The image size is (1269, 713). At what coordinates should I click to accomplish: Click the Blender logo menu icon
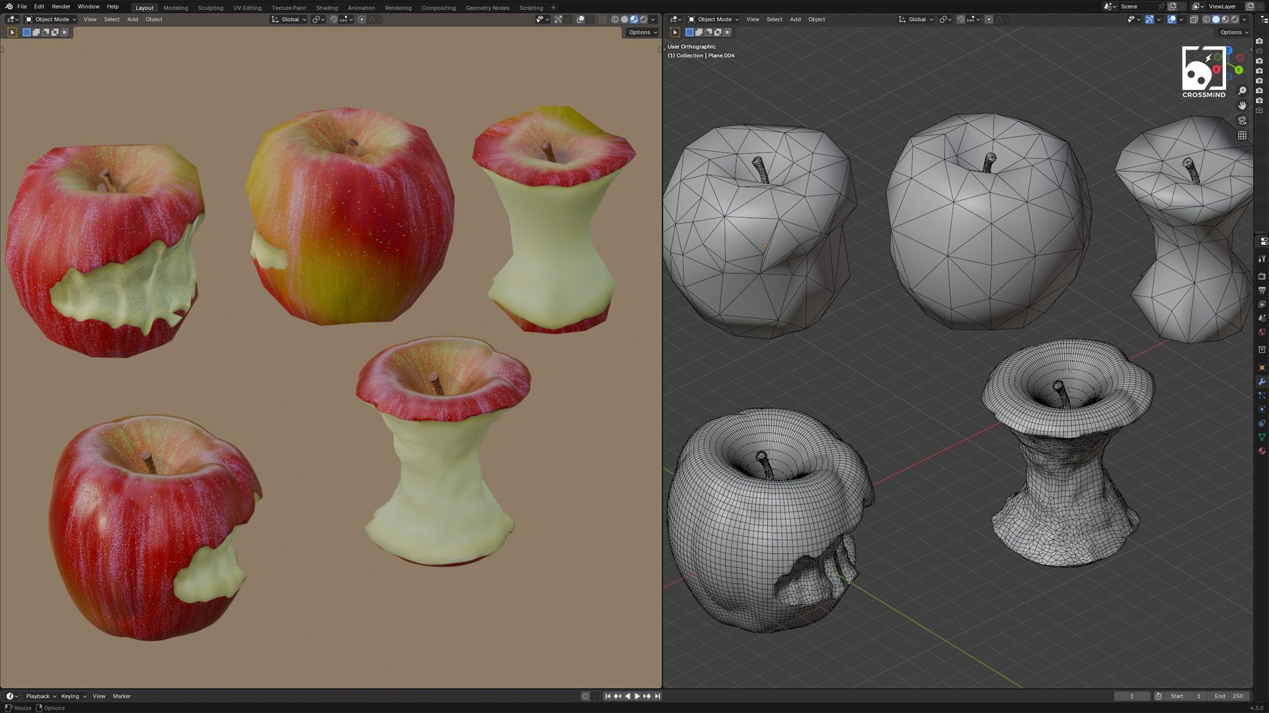tap(9, 7)
